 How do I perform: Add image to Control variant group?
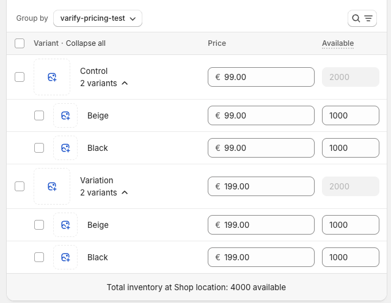tap(52, 77)
